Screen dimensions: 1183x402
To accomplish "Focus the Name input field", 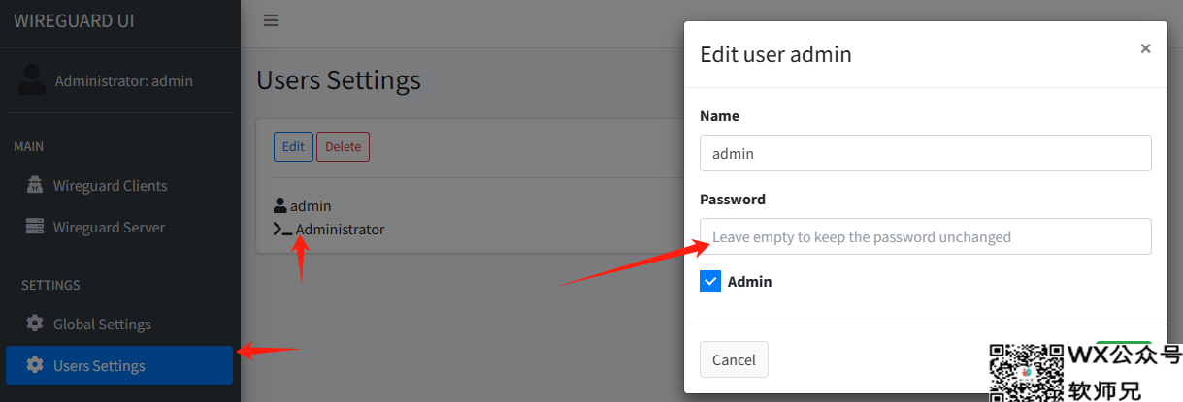I will click(926, 153).
